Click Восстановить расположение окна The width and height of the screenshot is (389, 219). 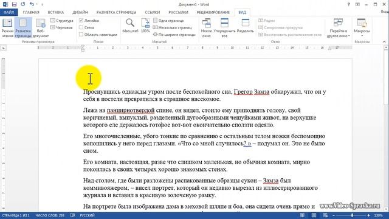click(290, 35)
